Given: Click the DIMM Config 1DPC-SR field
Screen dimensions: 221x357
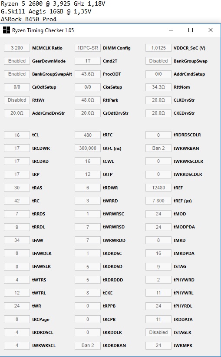Looking at the screenshot, I should coord(88,48).
